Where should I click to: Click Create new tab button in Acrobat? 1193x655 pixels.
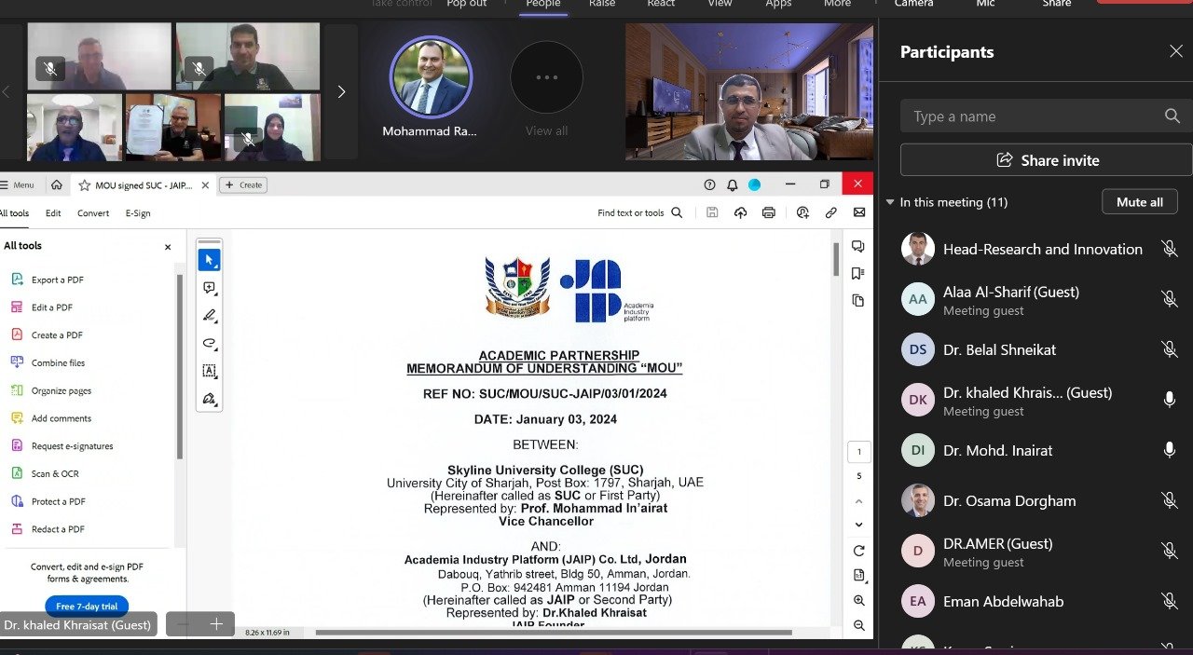click(x=243, y=185)
